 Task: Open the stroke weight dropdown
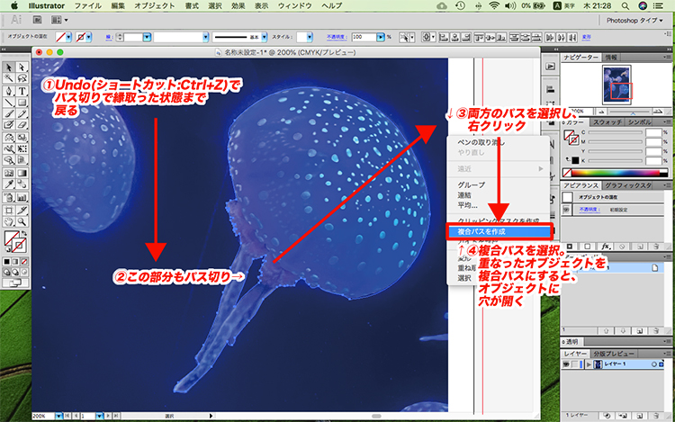147,38
